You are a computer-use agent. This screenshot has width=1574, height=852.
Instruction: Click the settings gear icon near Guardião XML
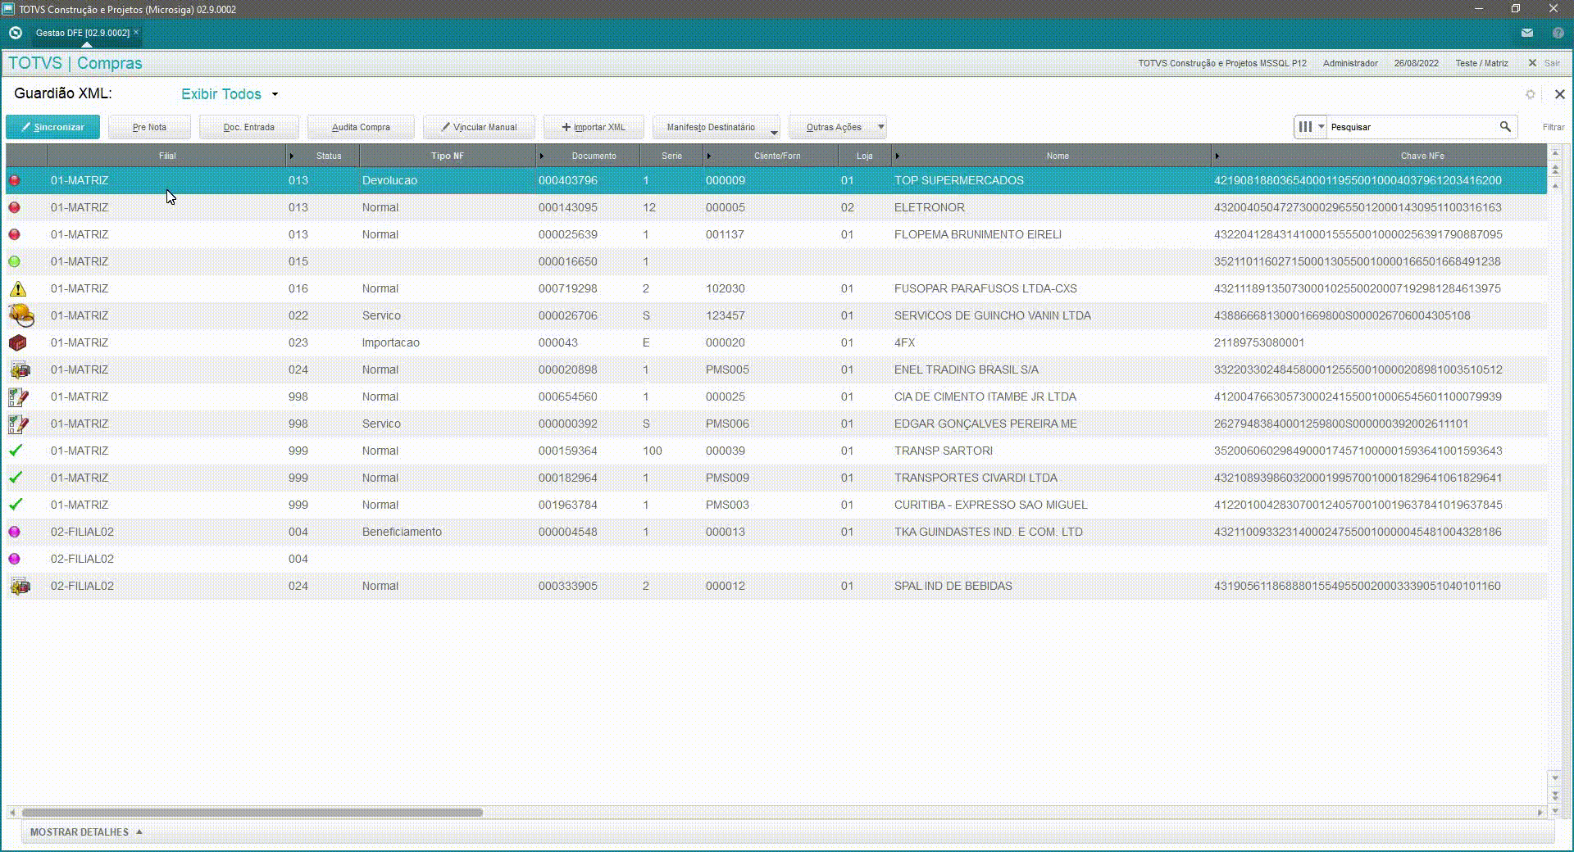[1530, 94]
